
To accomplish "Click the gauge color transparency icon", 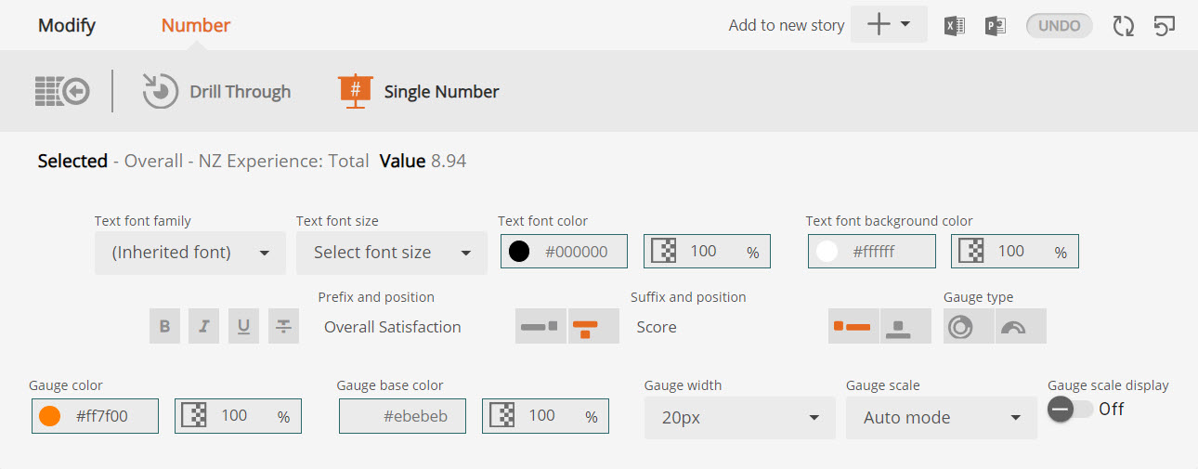I will (x=195, y=416).
